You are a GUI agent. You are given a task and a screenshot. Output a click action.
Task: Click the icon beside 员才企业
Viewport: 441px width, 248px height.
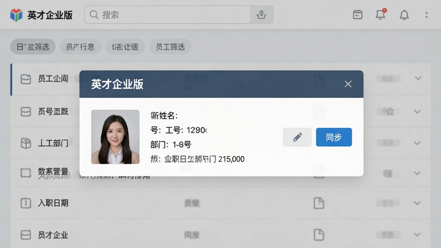click(25, 235)
